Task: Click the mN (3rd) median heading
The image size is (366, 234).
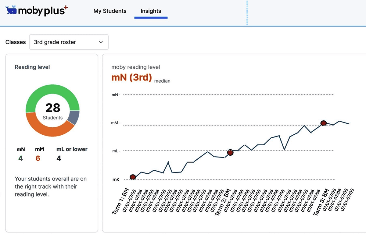Action: pos(132,78)
